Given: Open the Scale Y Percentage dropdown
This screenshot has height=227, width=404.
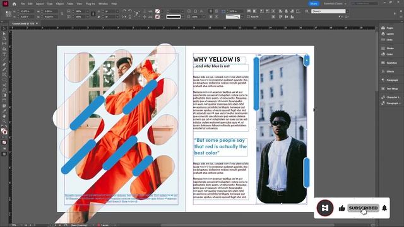Looking at the screenshot, I should coord(87,17).
